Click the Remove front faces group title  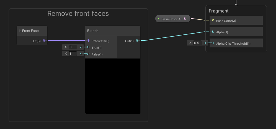click(78, 14)
